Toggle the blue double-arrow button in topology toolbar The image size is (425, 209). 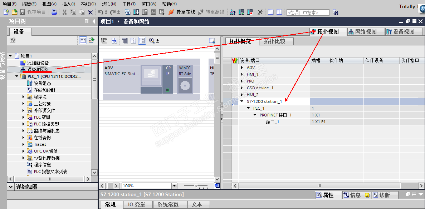pyautogui.click(x=114, y=41)
